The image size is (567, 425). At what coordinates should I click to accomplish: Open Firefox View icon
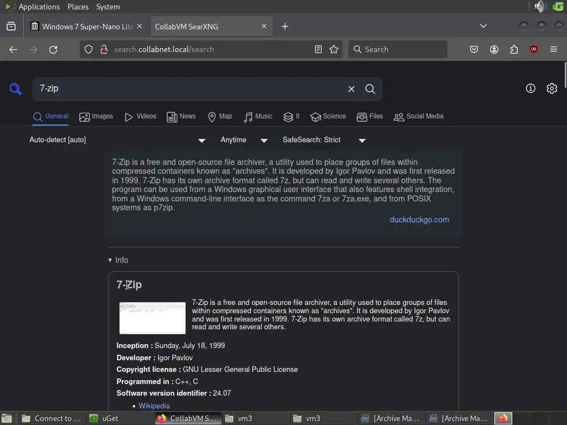(x=11, y=27)
